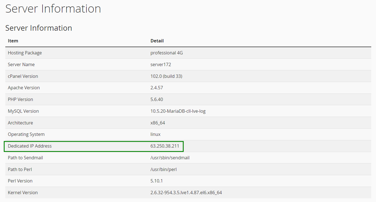Image resolution: width=376 pixels, height=202 pixels.
Task: Click the "102.0 (build 33)" value
Action: [166, 76]
